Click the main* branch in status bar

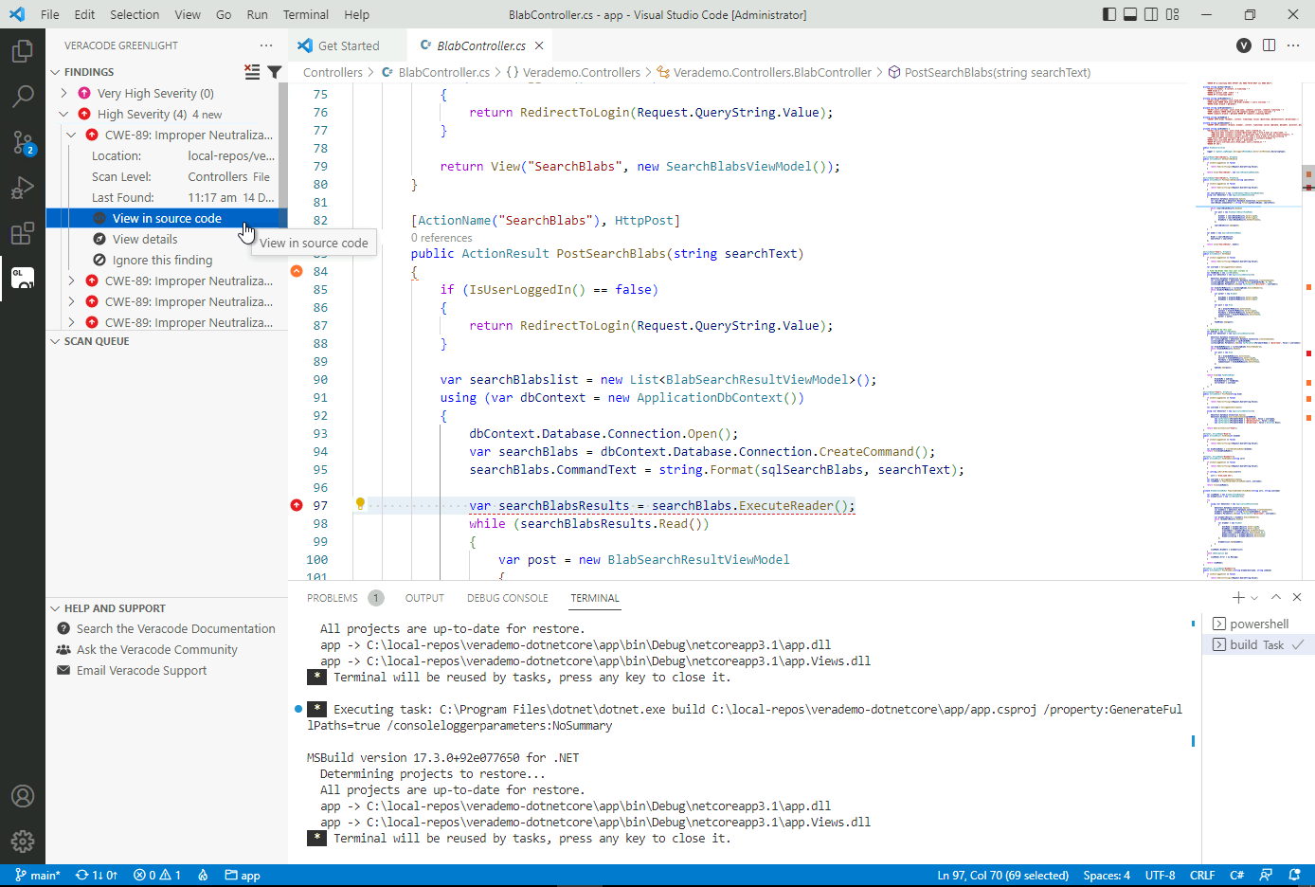pos(38,875)
